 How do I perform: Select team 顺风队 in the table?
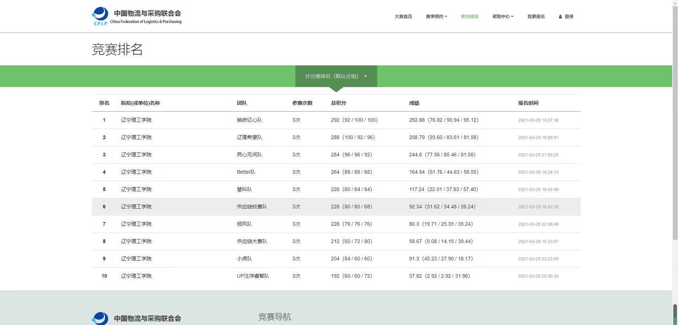(244, 224)
